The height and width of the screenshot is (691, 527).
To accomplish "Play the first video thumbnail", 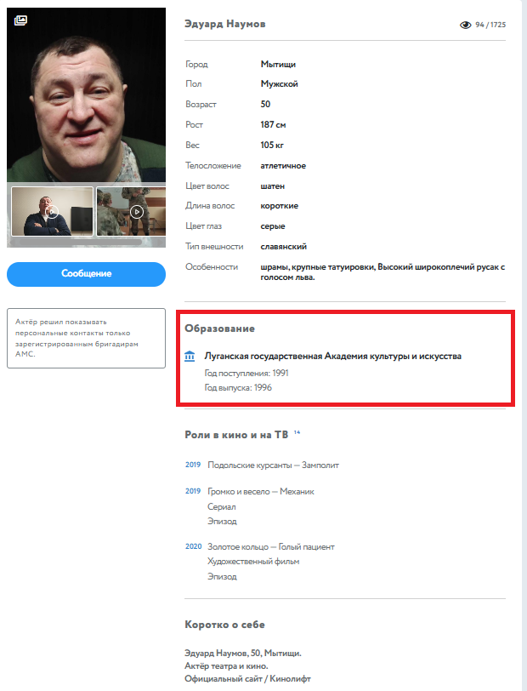I will coord(52,212).
